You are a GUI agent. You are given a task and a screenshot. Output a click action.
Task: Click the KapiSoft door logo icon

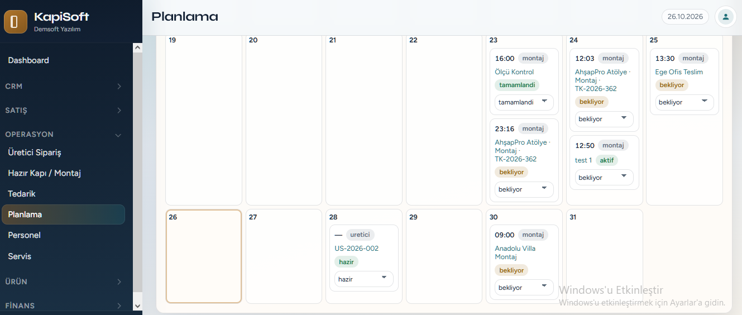tap(16, 22)
